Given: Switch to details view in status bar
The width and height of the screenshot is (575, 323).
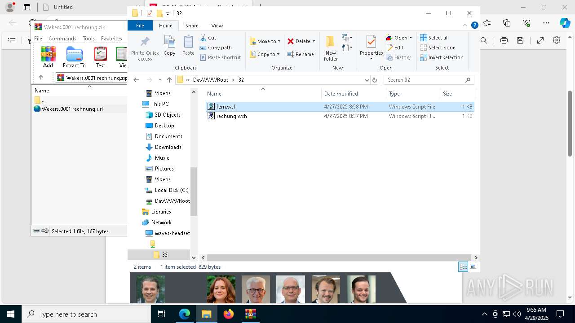Looking at the screenshot, I should [x=463, y=266].
